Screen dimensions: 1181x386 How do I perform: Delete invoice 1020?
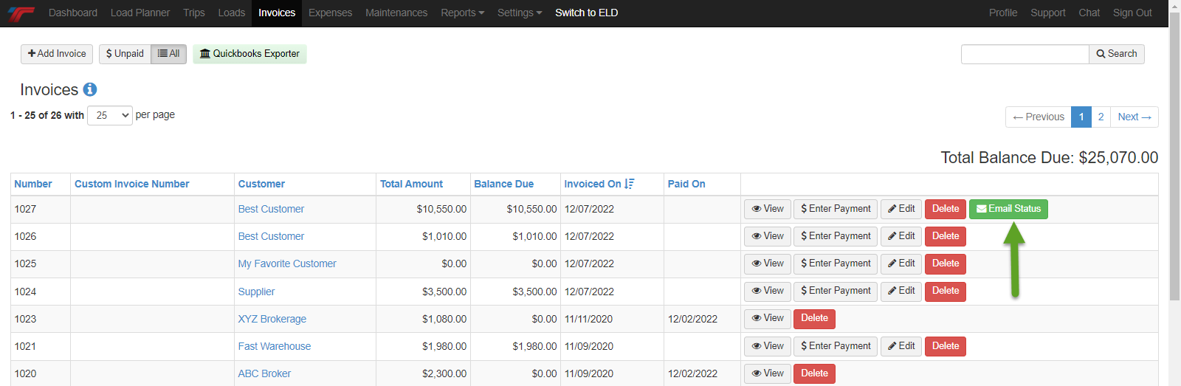point(814,373)
